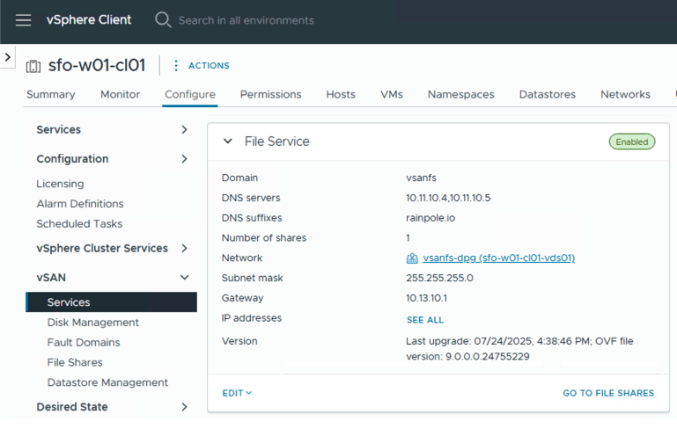Screen dimensions: 677x429
Task: Click SEE ALL for IP addresses
Action: click(x=424, y=320)
